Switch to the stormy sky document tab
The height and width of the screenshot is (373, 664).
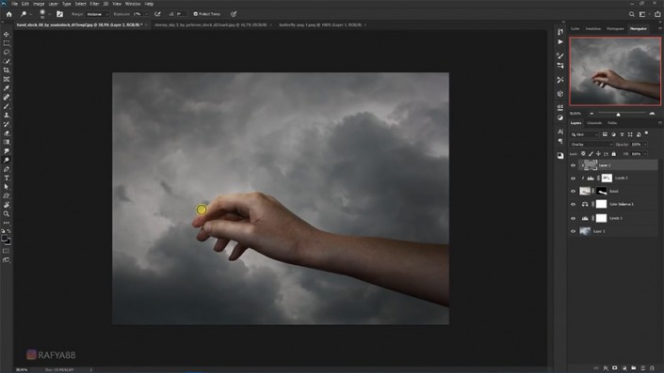(x=210, y=25)
